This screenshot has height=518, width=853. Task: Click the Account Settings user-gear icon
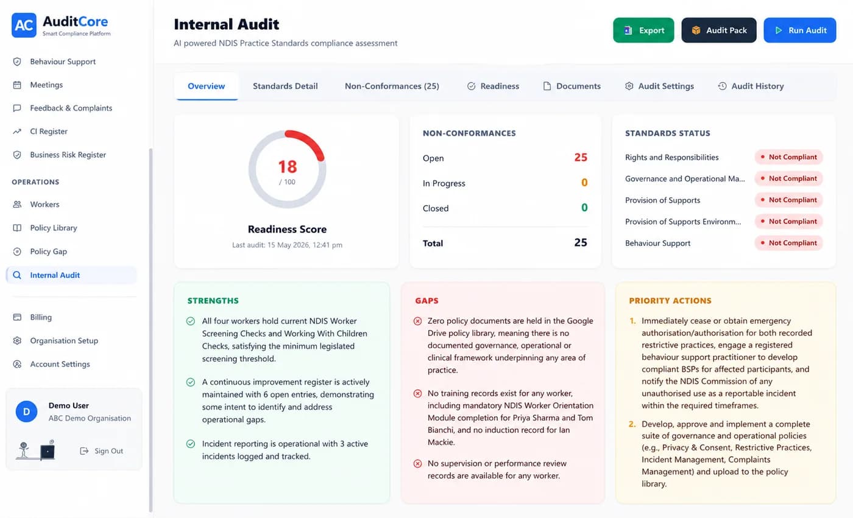pyautogui.click(x=17, y=364)
